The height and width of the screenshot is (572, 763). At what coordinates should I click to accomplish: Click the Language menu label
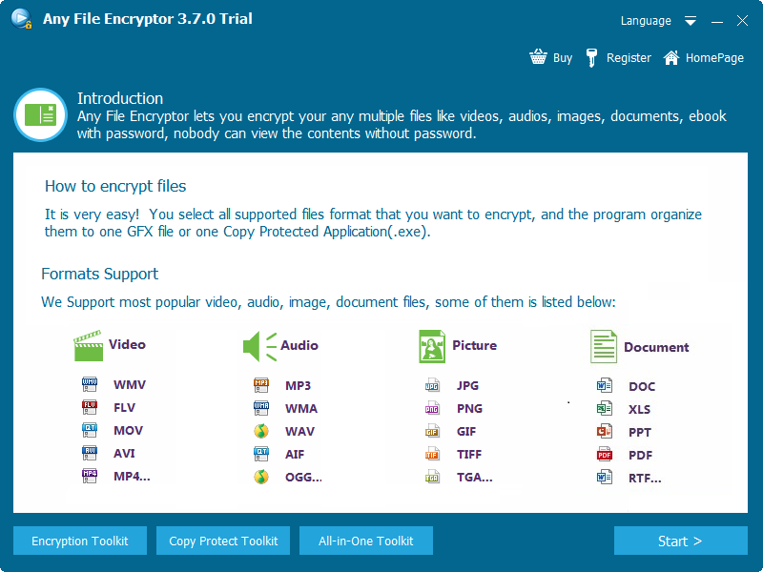click(x=646, y=21)
